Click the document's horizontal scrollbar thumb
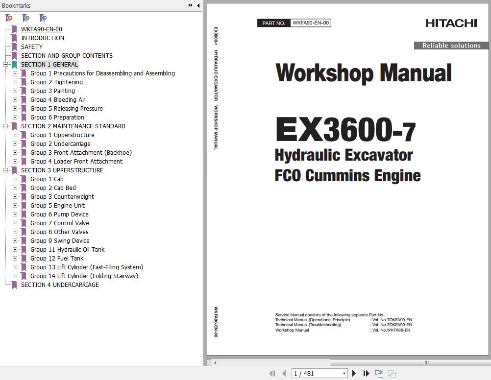 pyautogui.click(x=410, y=363)
